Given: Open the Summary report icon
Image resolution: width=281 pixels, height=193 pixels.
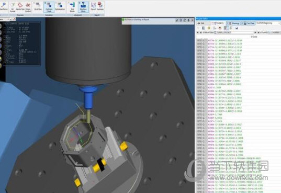Looking at the screenshot, I should (100, 6).
